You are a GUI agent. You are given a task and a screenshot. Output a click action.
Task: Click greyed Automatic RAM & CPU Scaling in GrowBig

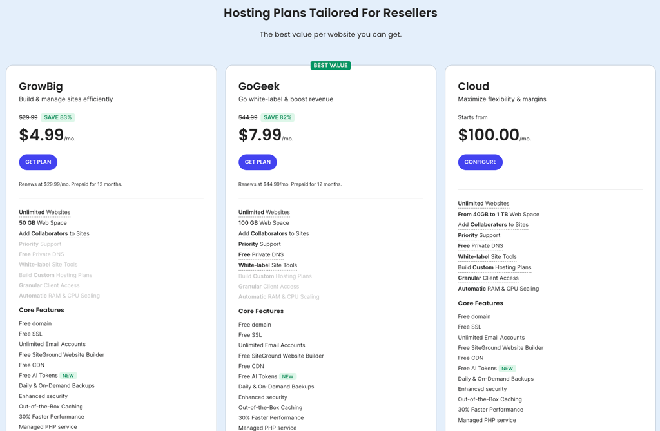pos(59,296)
